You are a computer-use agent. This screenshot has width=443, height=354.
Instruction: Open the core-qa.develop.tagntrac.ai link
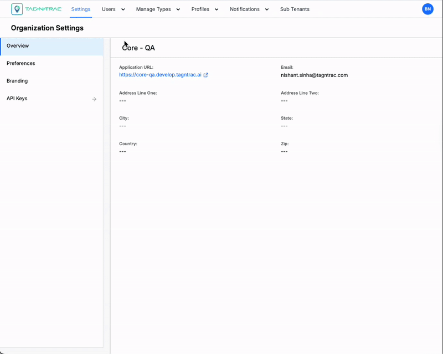160,75
